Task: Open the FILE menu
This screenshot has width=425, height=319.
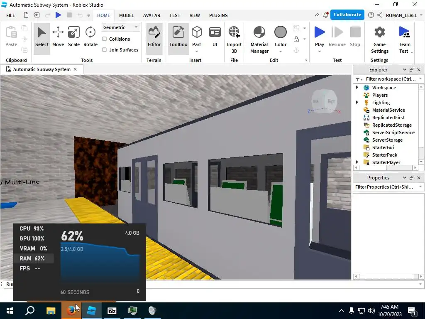Action: pos(10,15)
